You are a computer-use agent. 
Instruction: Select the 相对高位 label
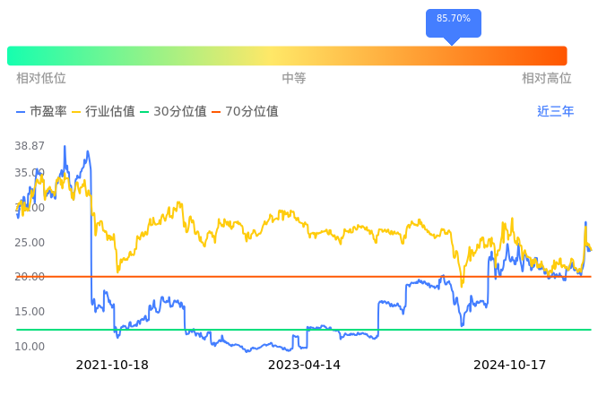547,79
